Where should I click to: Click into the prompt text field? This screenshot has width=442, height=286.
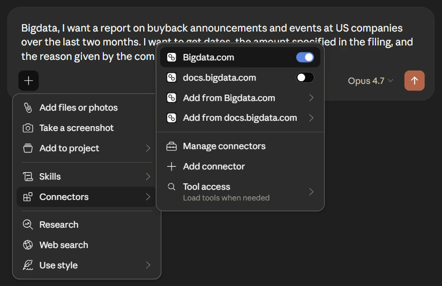[x=217, y=42]
